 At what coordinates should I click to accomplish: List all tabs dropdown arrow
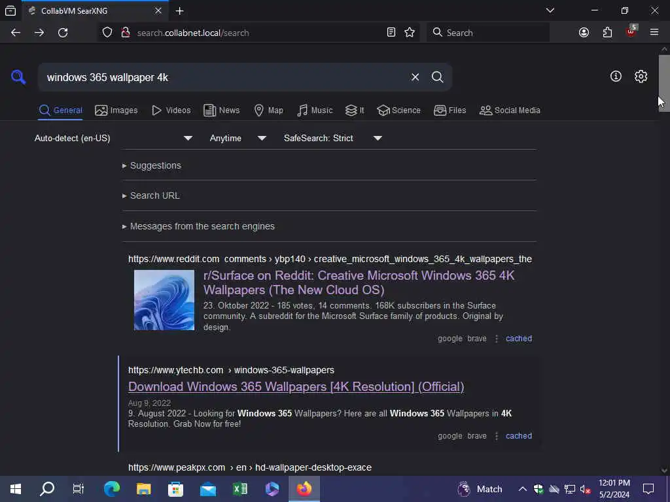[x=550, y=10]
